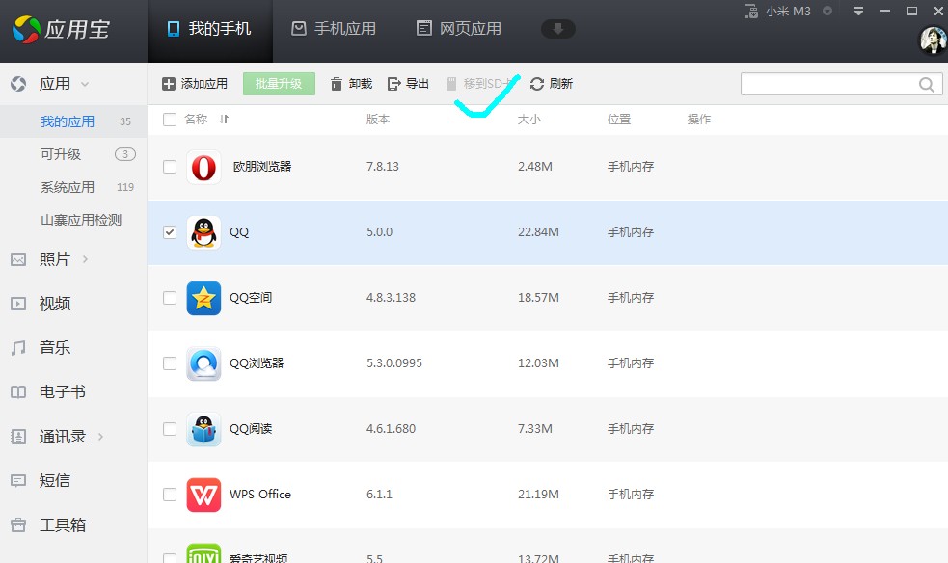Screen dimensions: 948x563
Task: Click size value 22.84M
Action: pos(538,232)
